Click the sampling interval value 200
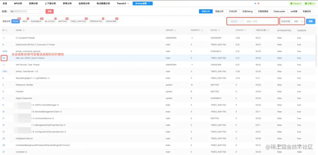 296,21
